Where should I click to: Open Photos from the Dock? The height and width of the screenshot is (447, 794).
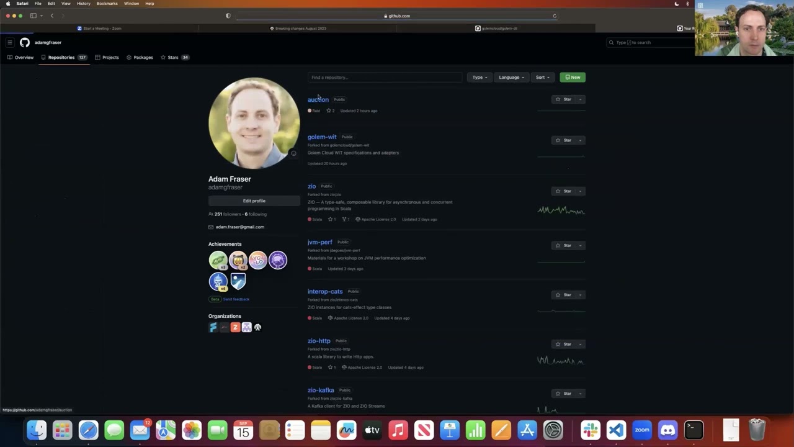pyautogui.click(x=192, y=430)
